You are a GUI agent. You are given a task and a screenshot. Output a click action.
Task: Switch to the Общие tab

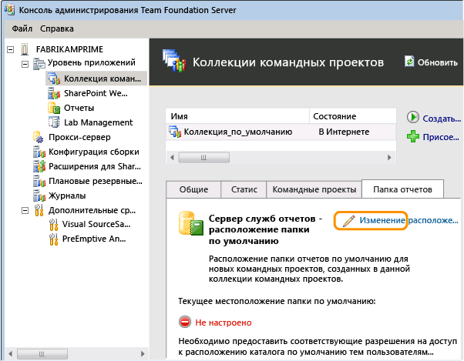click(x=193, y=189)
